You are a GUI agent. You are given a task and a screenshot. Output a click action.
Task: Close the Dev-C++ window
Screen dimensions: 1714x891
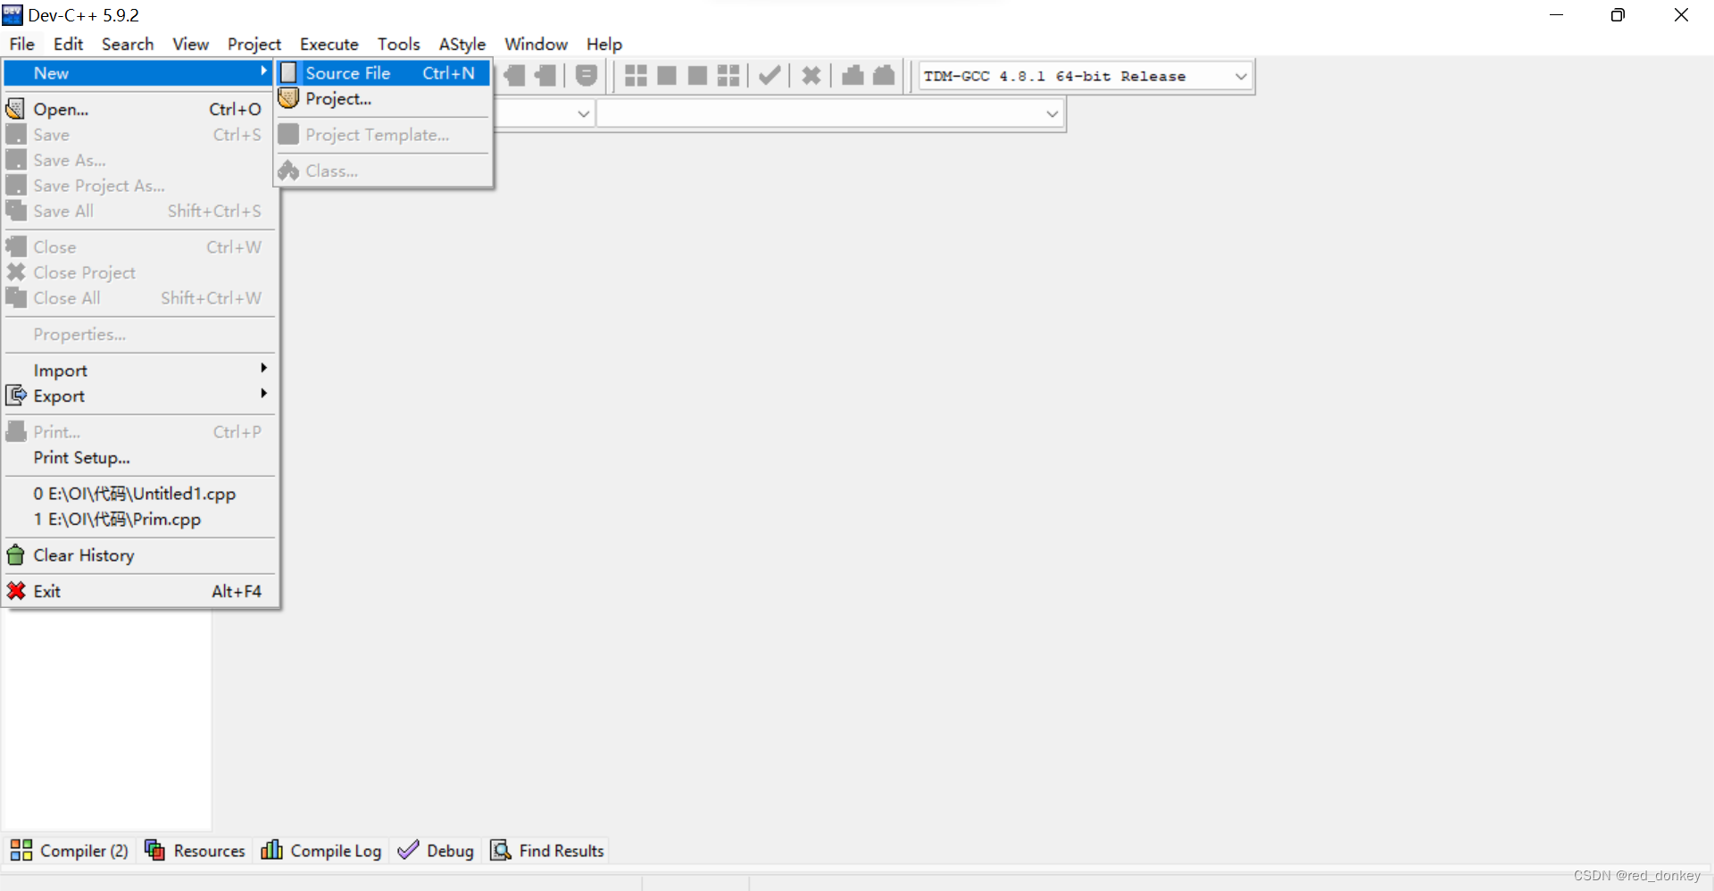point(1681,15)
